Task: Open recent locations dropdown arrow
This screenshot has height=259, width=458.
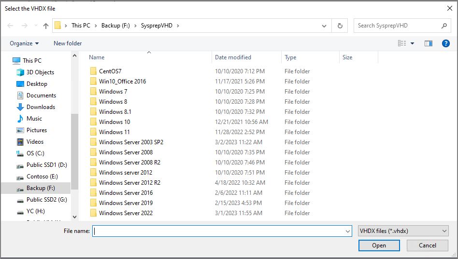Action: click(x=36, y=26)
